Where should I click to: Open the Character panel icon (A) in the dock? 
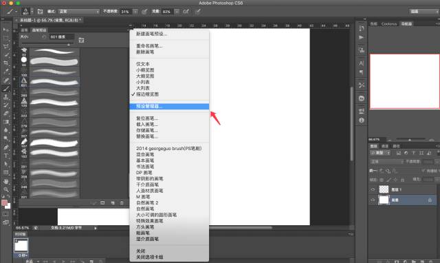point(362,63)
